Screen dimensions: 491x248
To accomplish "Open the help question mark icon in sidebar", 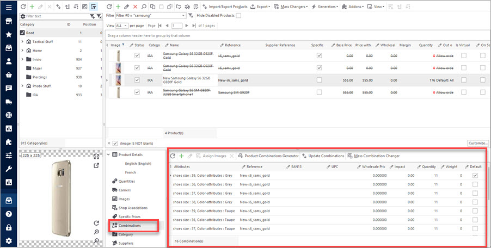I will coord(9,214).
